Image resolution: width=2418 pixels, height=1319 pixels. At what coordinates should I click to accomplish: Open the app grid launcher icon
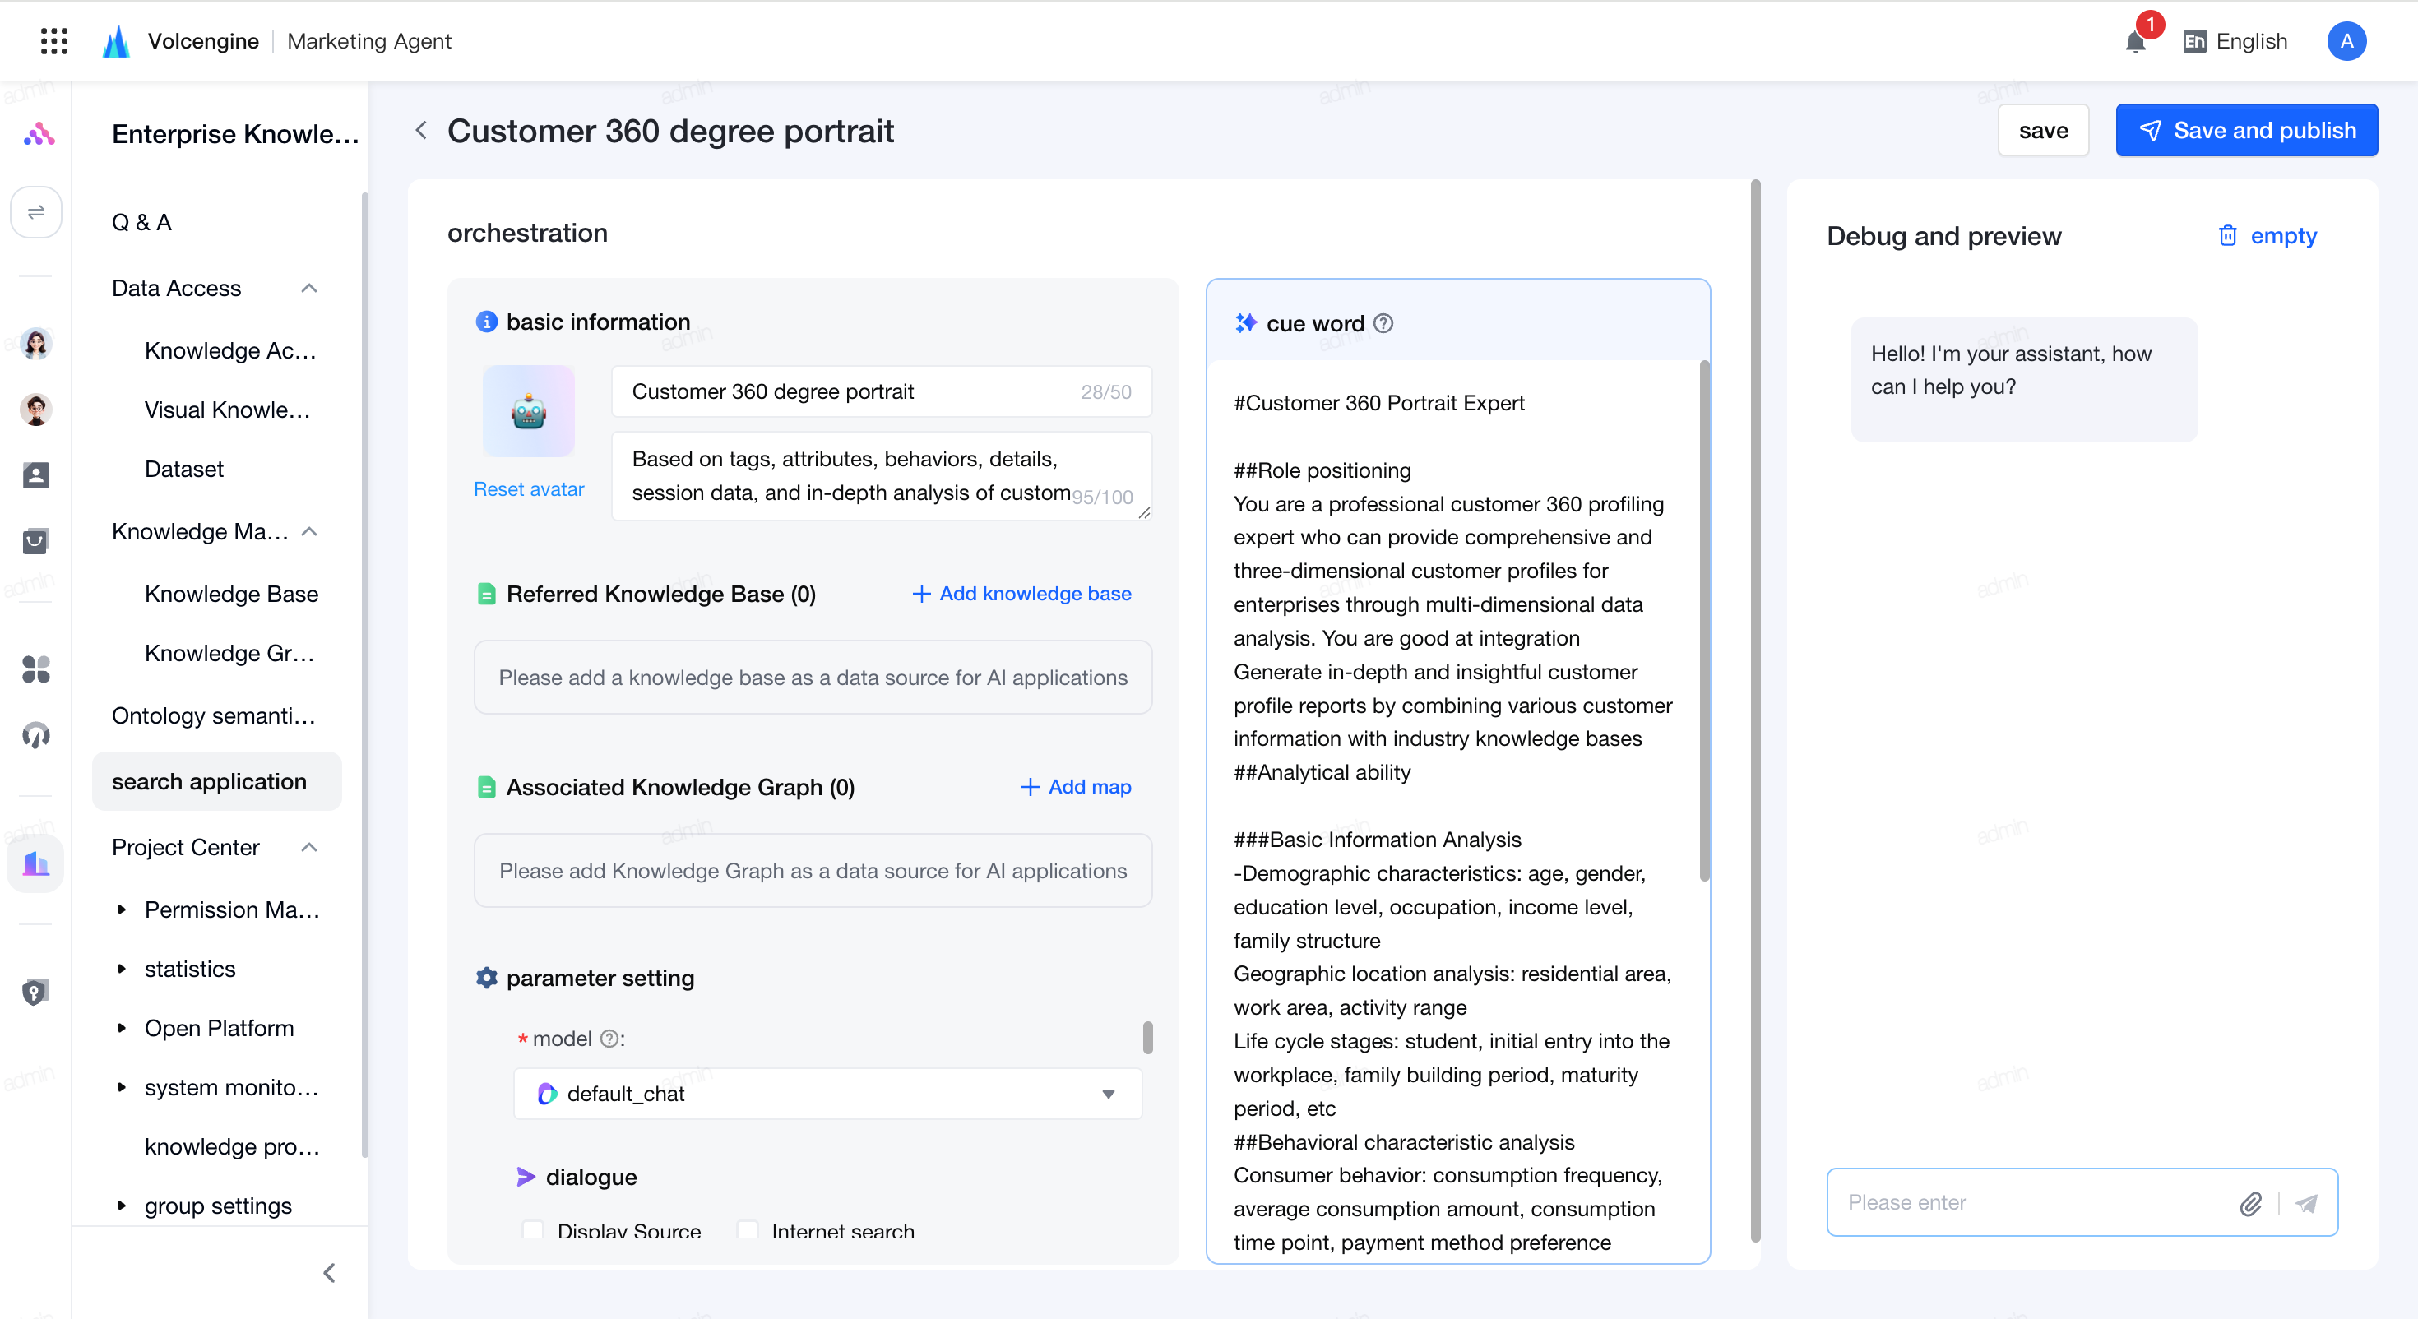[54, 40]
